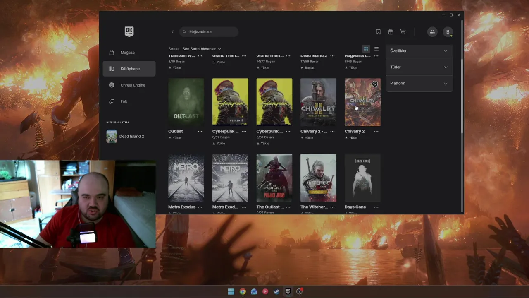Open the profile avatar B menu
The width and height of the screenshot is (529, 298).
pos(448,31)
